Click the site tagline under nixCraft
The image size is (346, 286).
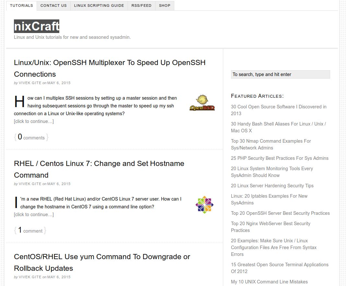[x=72, y=37]
